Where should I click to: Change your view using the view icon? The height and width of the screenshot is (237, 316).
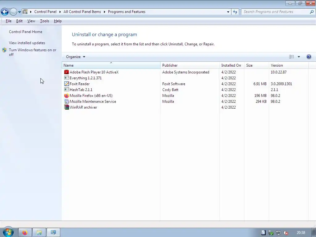click(x=291, y=57)
